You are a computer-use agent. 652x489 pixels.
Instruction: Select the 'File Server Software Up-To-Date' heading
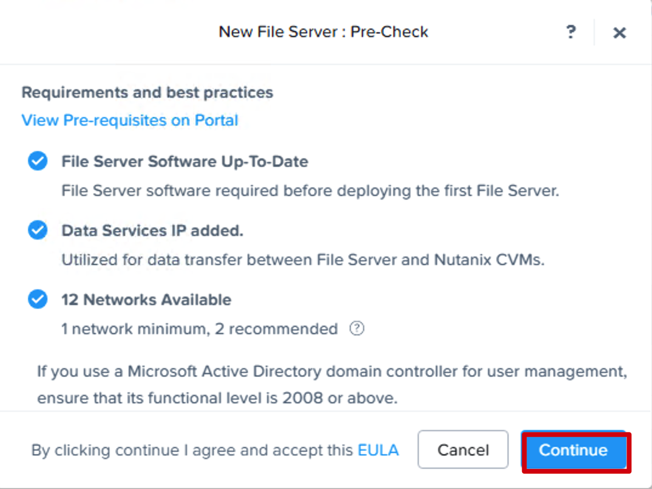pos(185,161)
